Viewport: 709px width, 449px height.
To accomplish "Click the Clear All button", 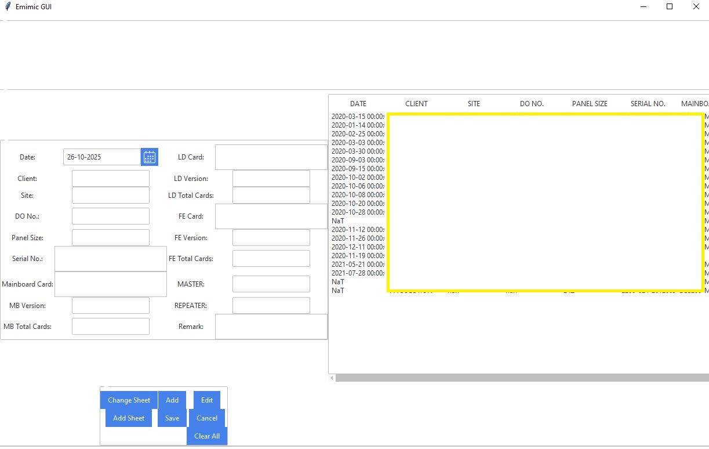I will (x=207, y=436).
